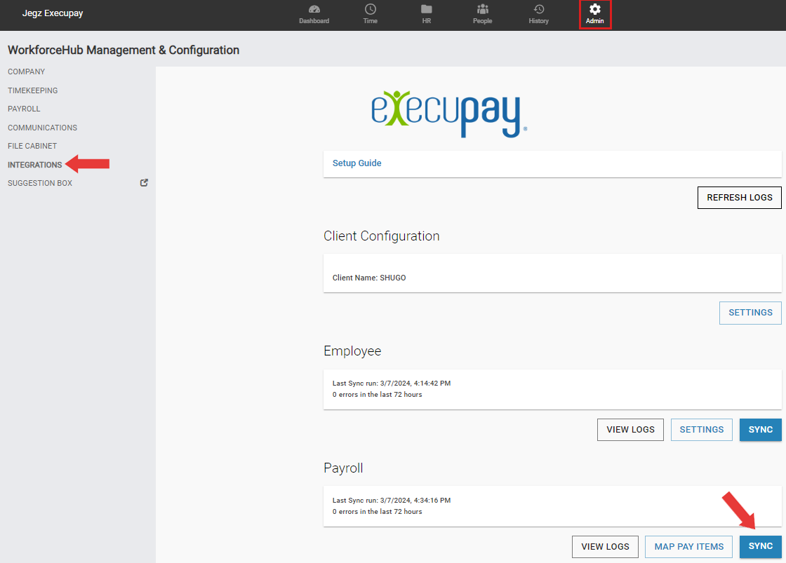Click the Suggestion Box external link icon
Screen dimensions: 786x563
click(143, 182)
